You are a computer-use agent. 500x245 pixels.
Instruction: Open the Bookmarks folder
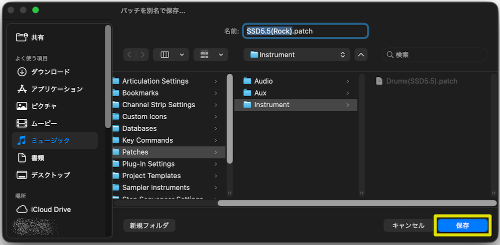tap(168, 93)
